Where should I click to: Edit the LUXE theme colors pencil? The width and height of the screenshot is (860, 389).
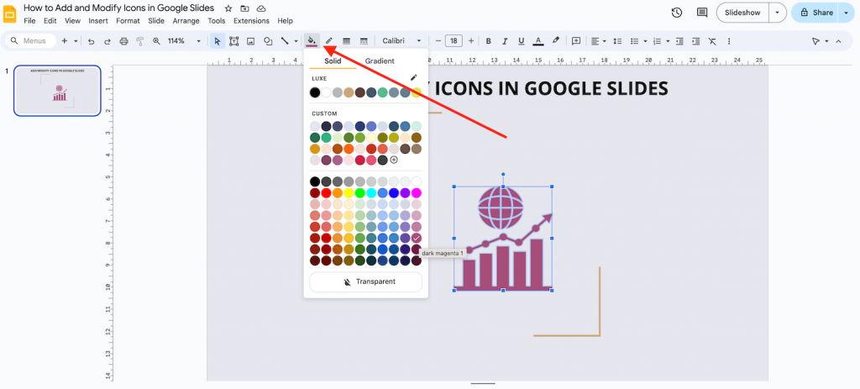point(413,78)
